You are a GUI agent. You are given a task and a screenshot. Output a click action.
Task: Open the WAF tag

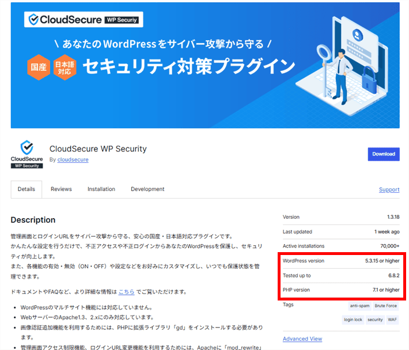click(x=392, y=319)
